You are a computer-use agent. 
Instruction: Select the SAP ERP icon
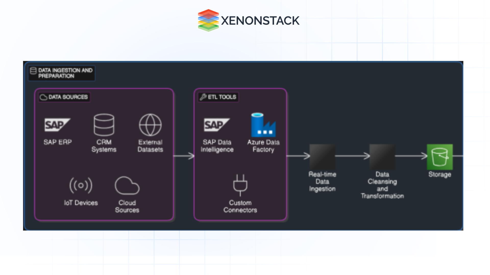(58, 125)
